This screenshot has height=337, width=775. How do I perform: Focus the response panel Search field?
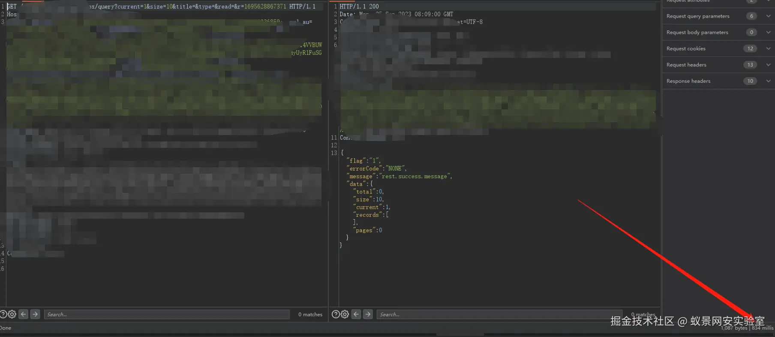tap(499, 314)
